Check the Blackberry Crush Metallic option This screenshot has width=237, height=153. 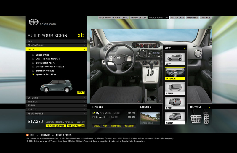coord(33,67)
